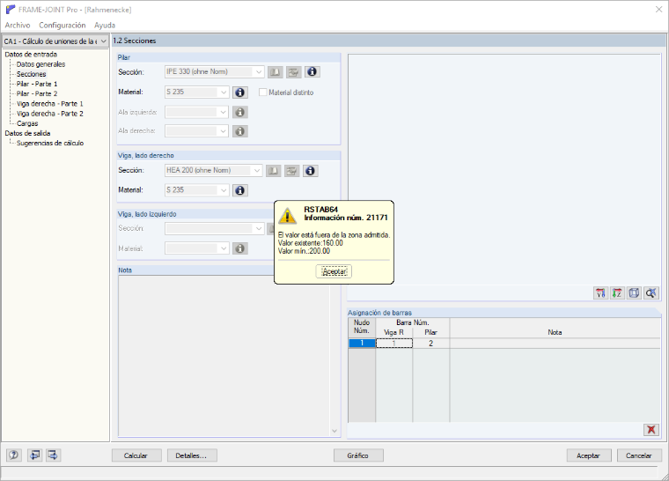The height and width of the screenshot is (481, 669).
Task: Open the Archivo menu
Action: [x=18, y=26]
